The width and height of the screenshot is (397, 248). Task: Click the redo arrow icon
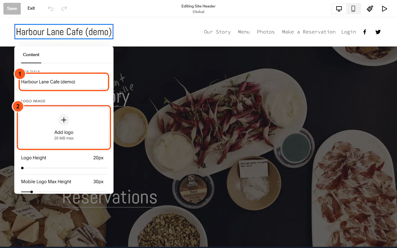tap(64, 8)
